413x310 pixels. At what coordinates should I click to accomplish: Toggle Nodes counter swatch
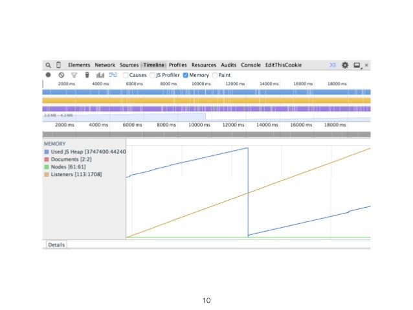[47, 167]
